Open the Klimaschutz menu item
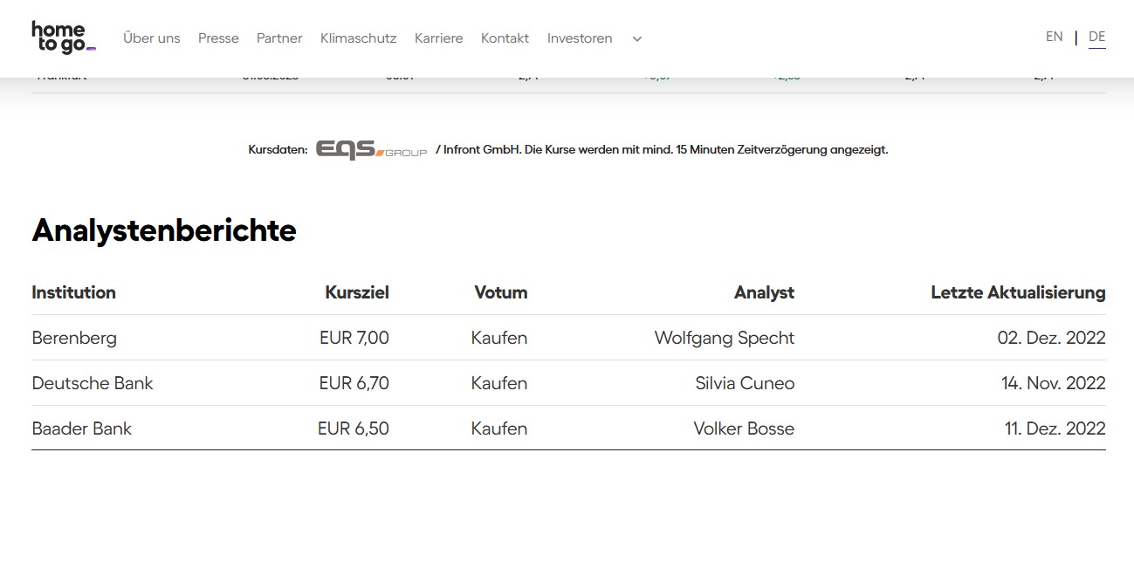This screenshot has height=569, width=1134. tap(358, 38)
